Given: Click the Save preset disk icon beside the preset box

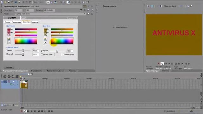Looking at the screenshot, I should point(88,14).
